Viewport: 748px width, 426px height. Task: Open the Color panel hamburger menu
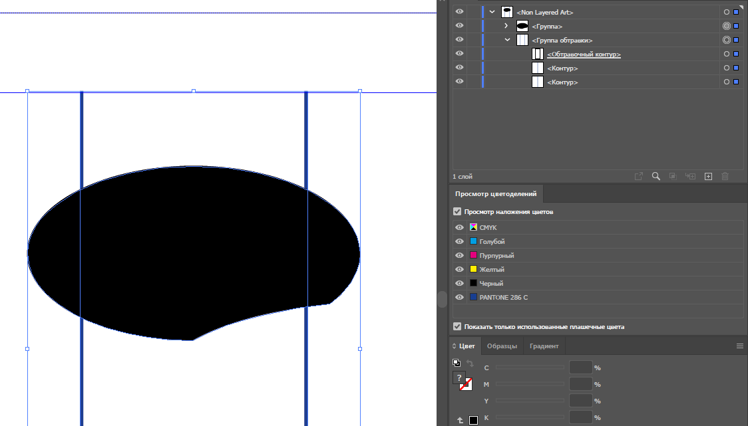coord(739,346)
